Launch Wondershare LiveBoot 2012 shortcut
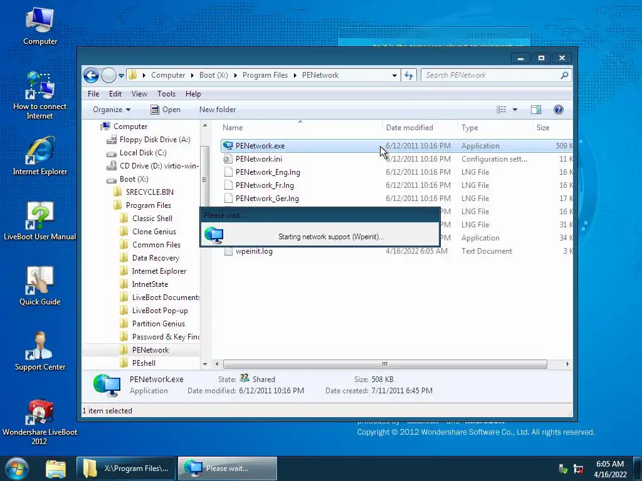Screen dimensions: 642x481 39,422
